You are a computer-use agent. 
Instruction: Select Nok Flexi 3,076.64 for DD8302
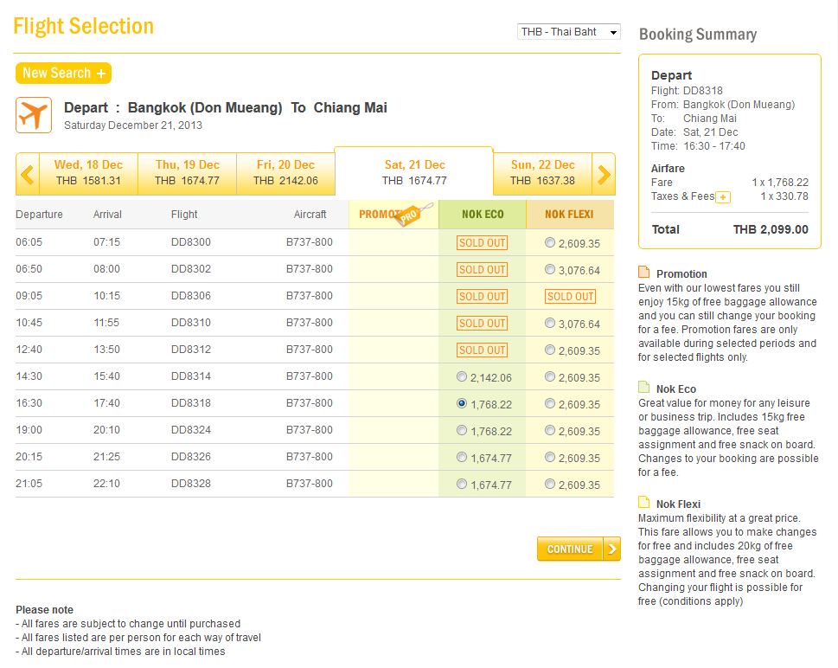[x=550, y=269]
